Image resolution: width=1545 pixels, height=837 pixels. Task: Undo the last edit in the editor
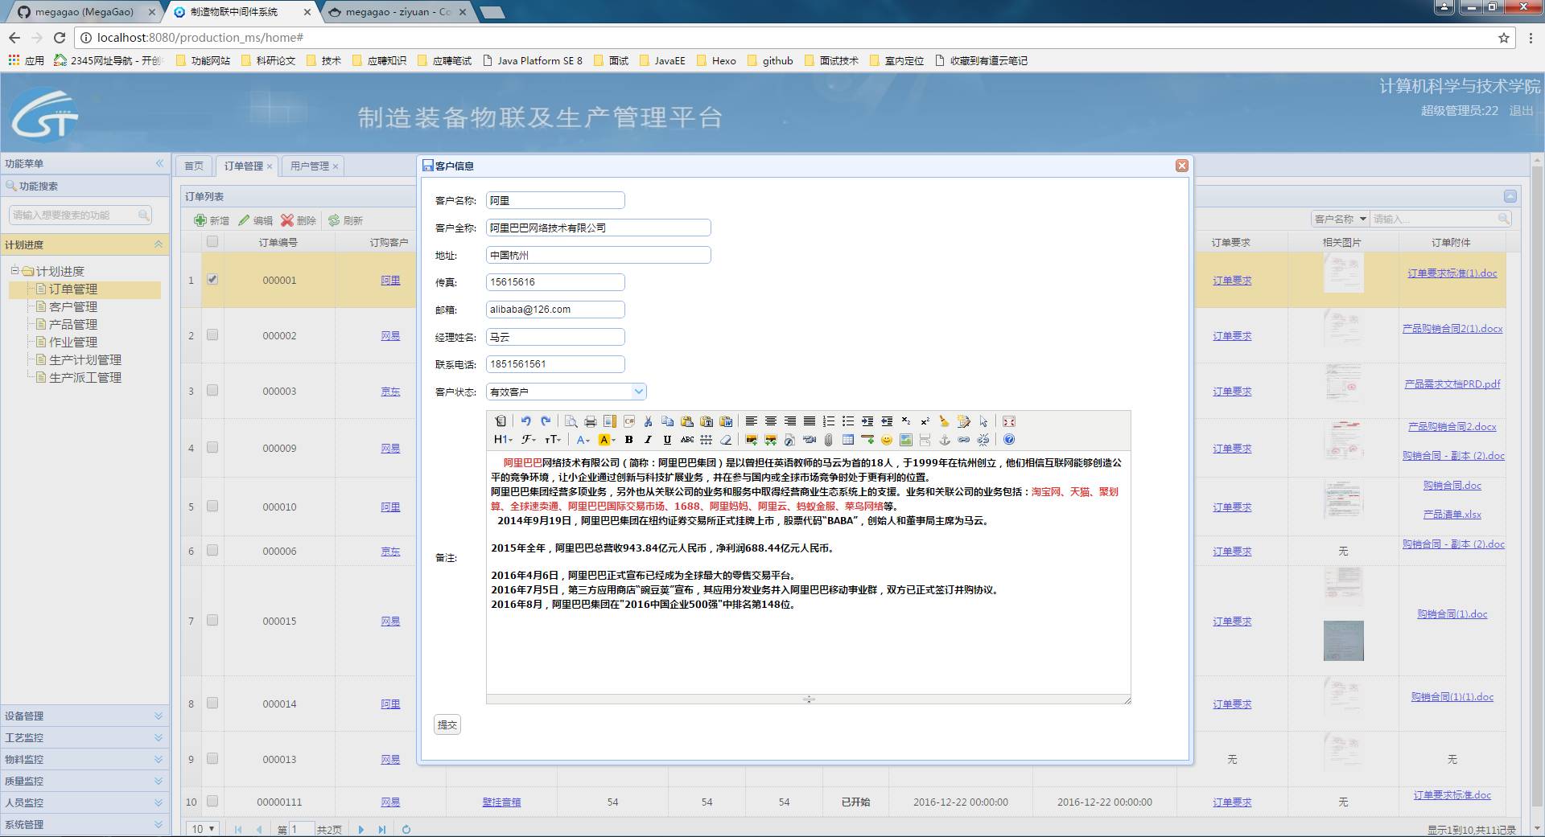point(526,421)
